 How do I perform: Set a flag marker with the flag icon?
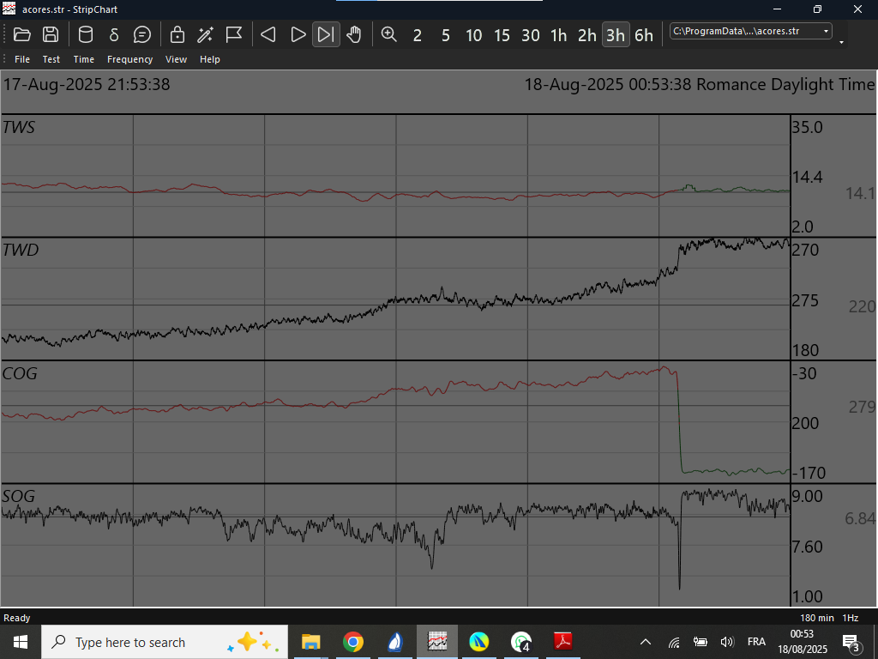click(x=234, y=34)
